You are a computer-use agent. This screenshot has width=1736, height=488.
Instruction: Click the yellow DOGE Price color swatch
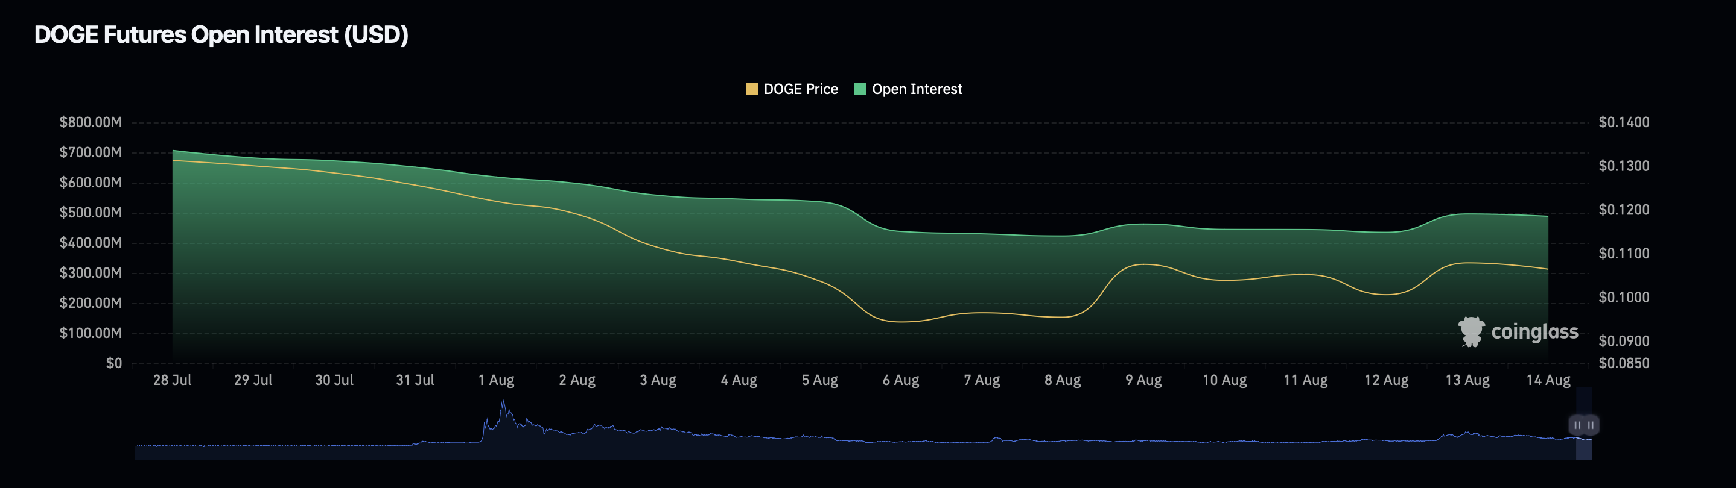tap(751, 89)
